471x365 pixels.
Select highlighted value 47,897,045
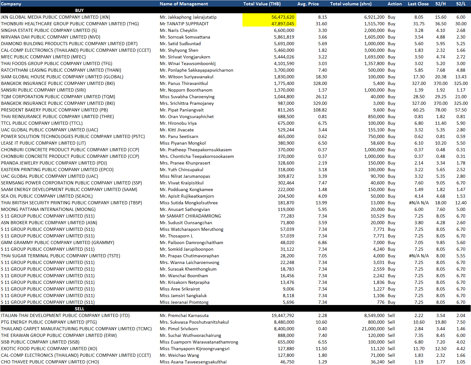(x=270, y=24)
